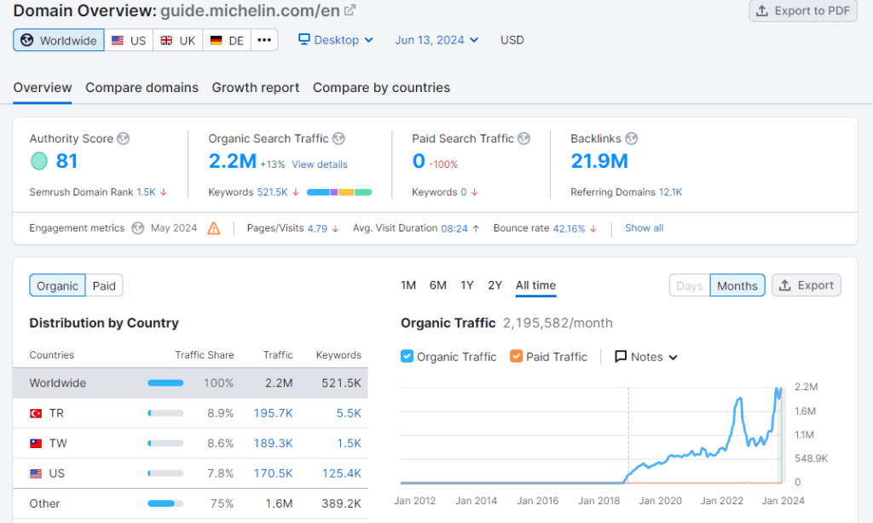Viewport: 873px width, 523px height.
Task: Switch database to US
Action: (x=129, y=40)
